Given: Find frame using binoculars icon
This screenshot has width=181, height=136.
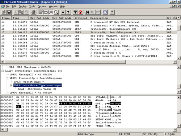Looking at the screenshot, I should tap(87, 12).
